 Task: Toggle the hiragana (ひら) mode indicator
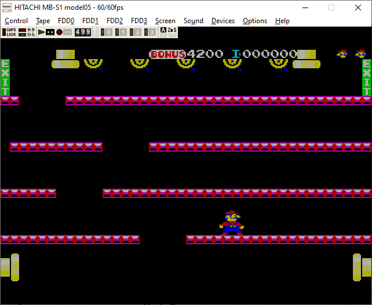pos(27,34)
